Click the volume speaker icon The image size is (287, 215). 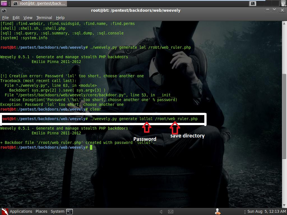click(161, 212)
